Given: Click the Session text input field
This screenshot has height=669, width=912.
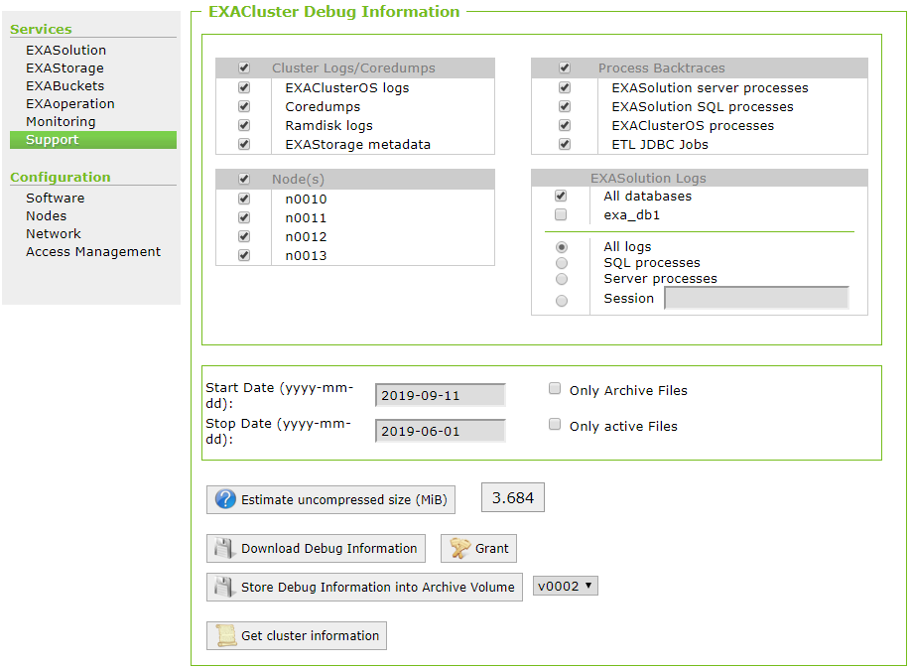Looking at the screenshot, I should 757,298.
